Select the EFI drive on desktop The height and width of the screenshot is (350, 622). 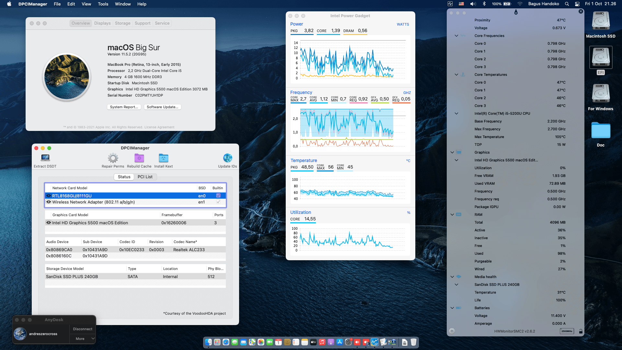pyautogui.click(x=601, y=57)
